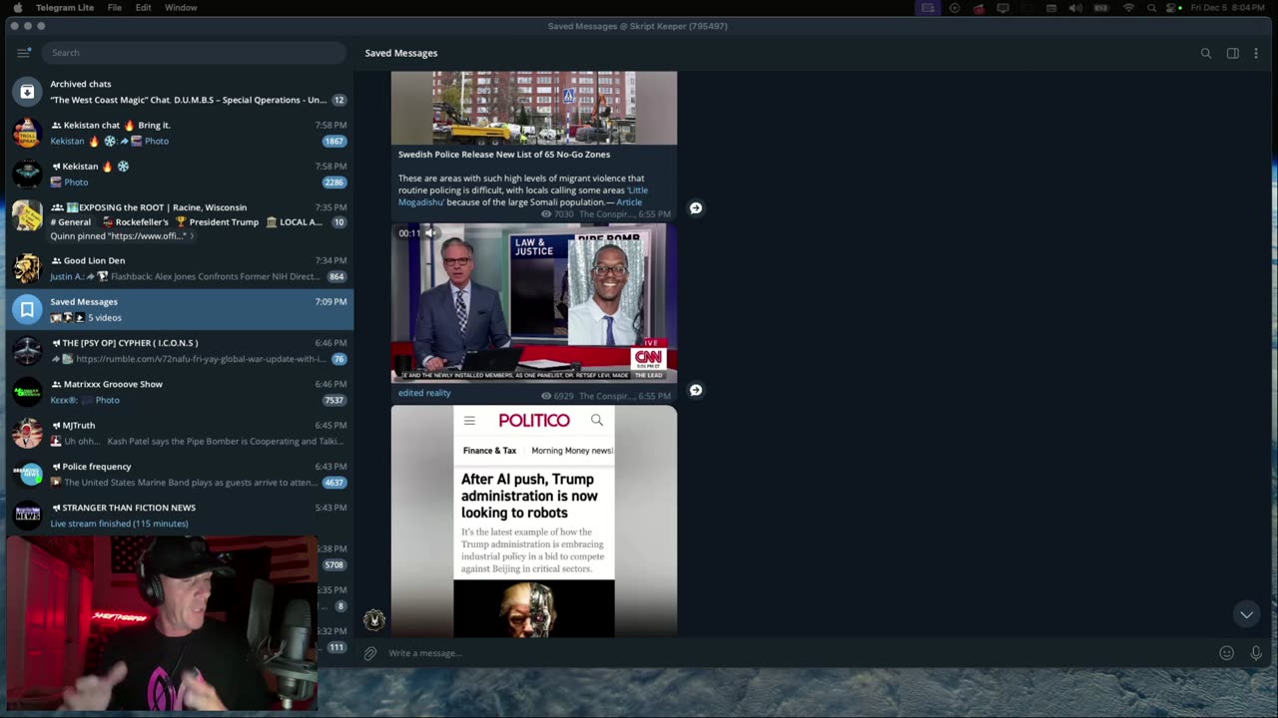Open the File menu
The width and height of the screenshot is (1278, 718).
point(115,8)
